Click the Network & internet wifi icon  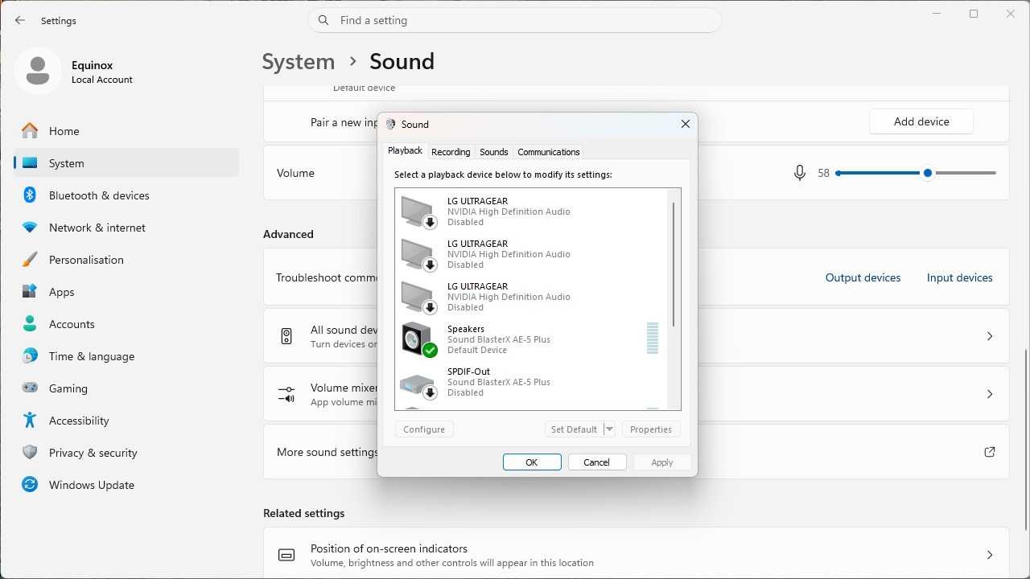coord(30,227)
